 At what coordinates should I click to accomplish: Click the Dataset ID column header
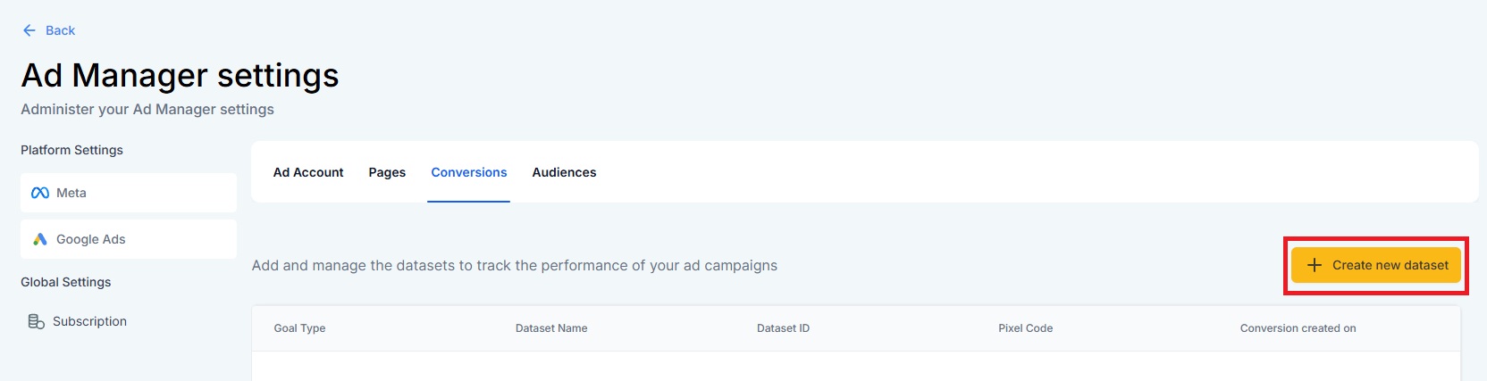coord(783,328)
